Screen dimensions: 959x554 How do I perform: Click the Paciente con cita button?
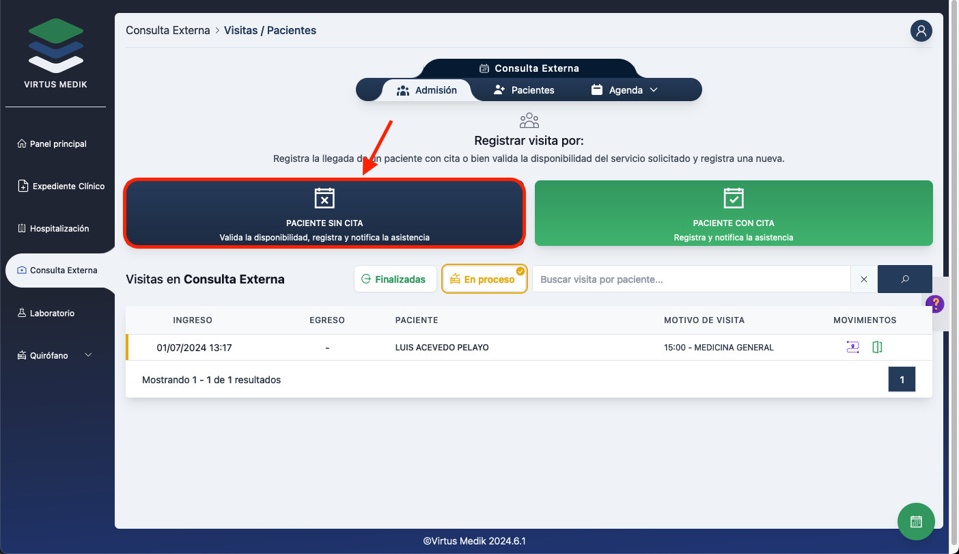(733, 212)
